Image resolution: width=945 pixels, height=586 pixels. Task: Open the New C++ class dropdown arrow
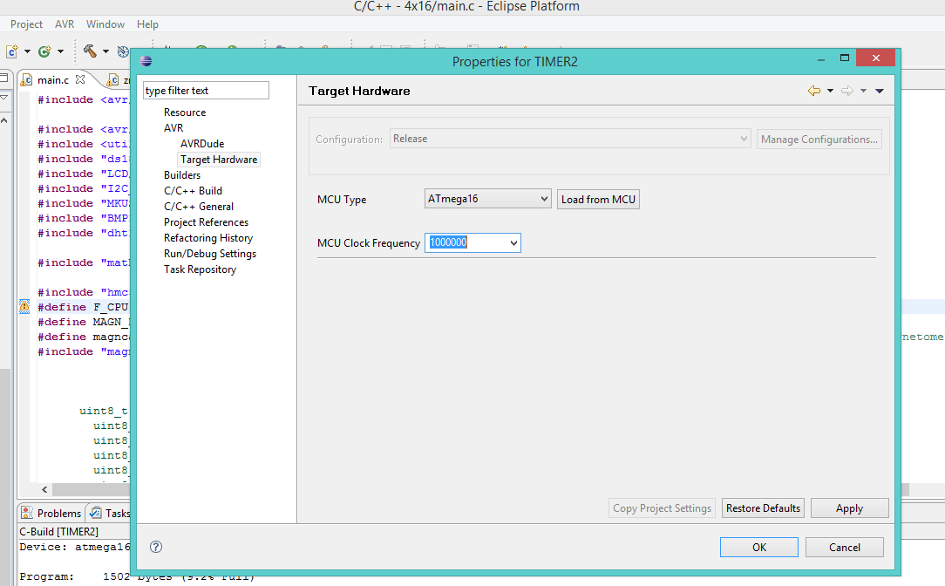click(x=60, y=51)
